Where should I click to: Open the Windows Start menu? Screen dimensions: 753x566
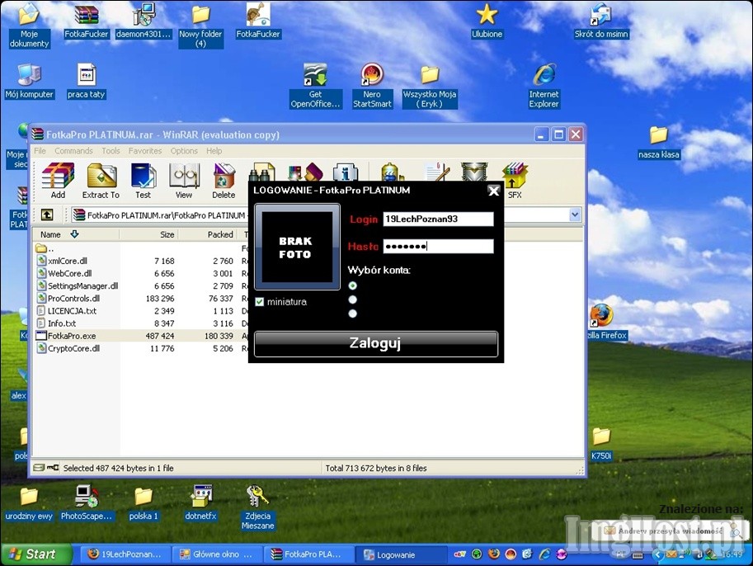coord(35,554)
